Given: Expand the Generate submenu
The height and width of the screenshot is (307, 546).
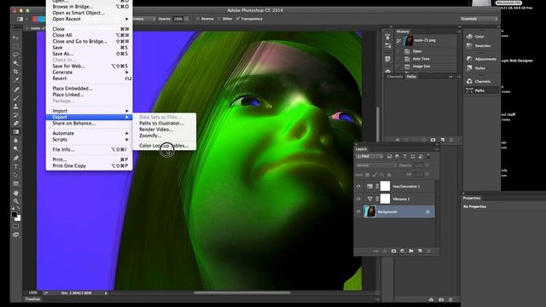Looking at the screenshot, I should click(x=89, y=72).
